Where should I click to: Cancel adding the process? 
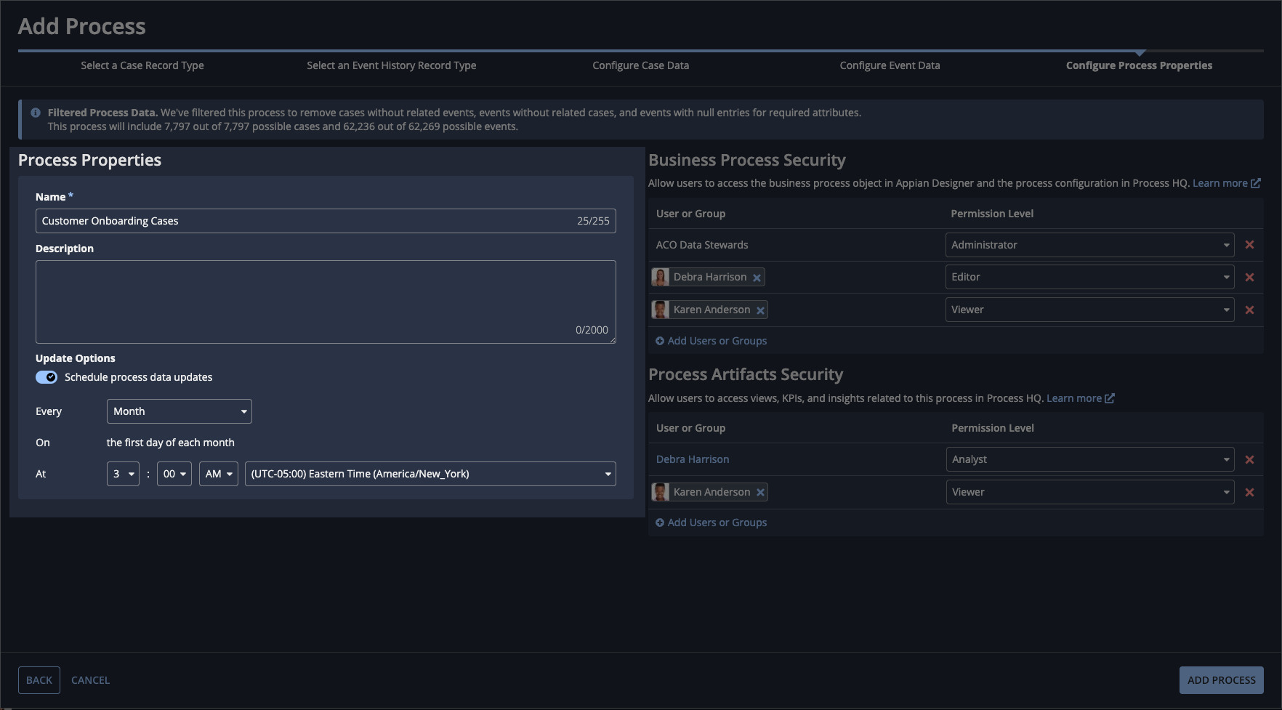coord(91,680)
